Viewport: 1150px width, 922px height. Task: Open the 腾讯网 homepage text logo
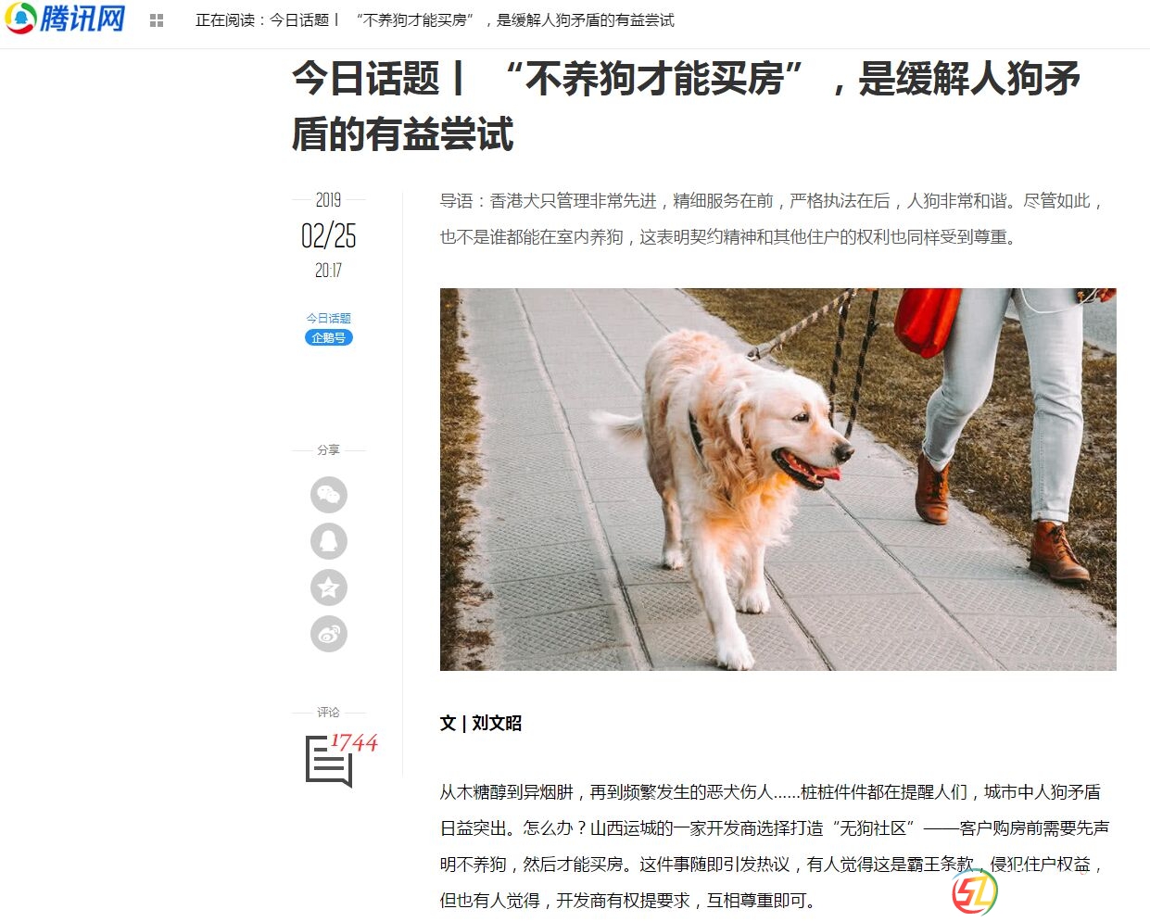[x=82, y=19]
